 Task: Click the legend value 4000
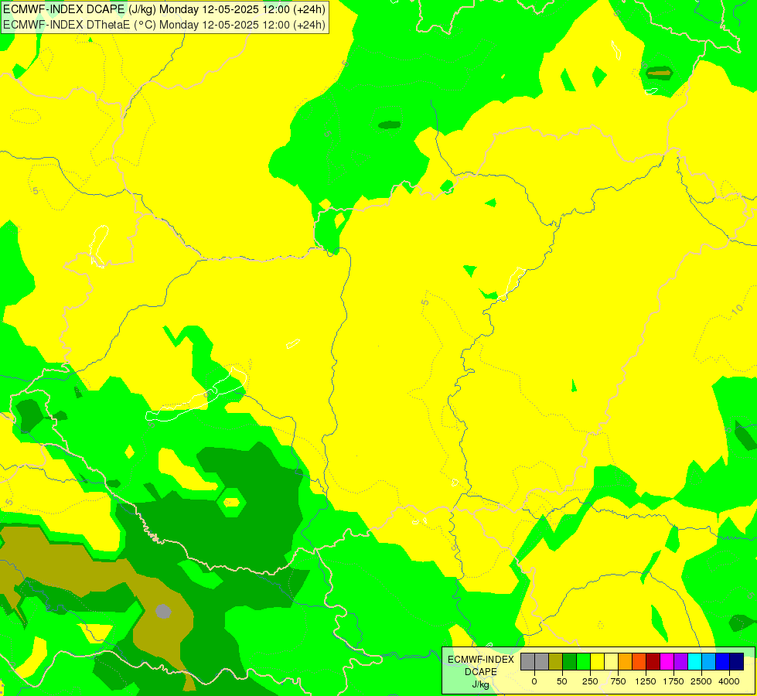pyautogui.click(x=729, y=681)
